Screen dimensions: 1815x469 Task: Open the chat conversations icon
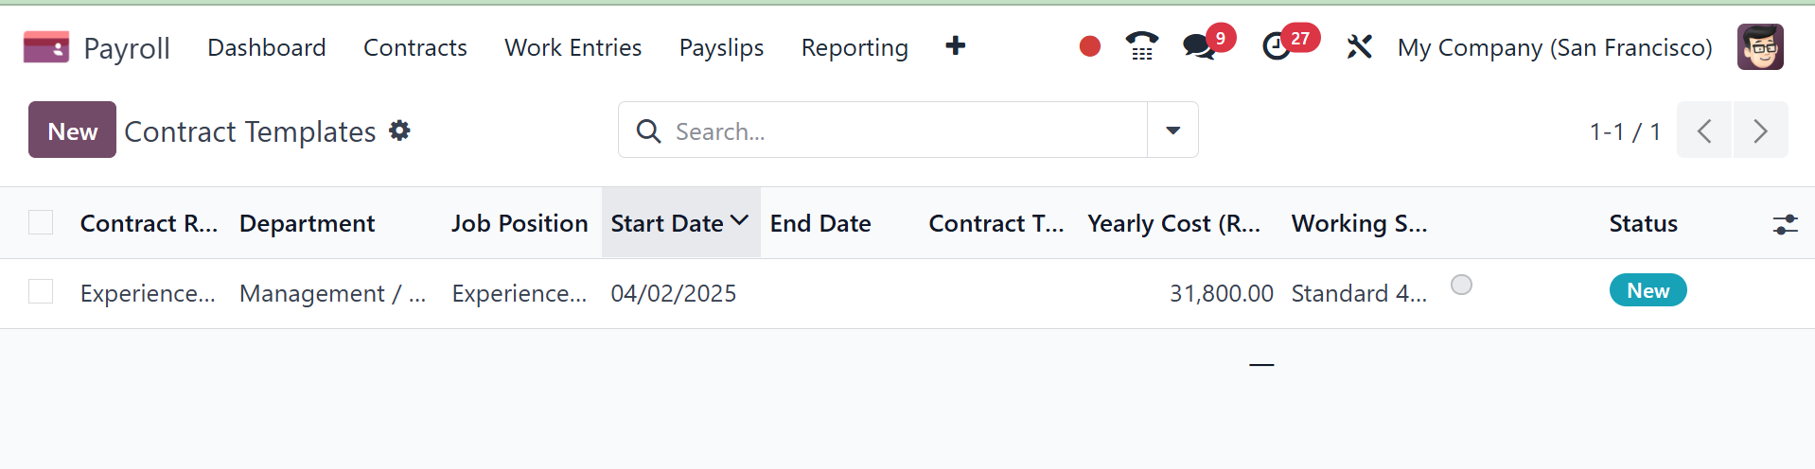(1199, 46)
